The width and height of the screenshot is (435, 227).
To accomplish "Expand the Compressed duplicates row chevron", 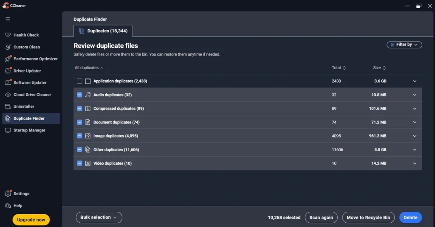I will pyautogui.click(x=415, y=108).
